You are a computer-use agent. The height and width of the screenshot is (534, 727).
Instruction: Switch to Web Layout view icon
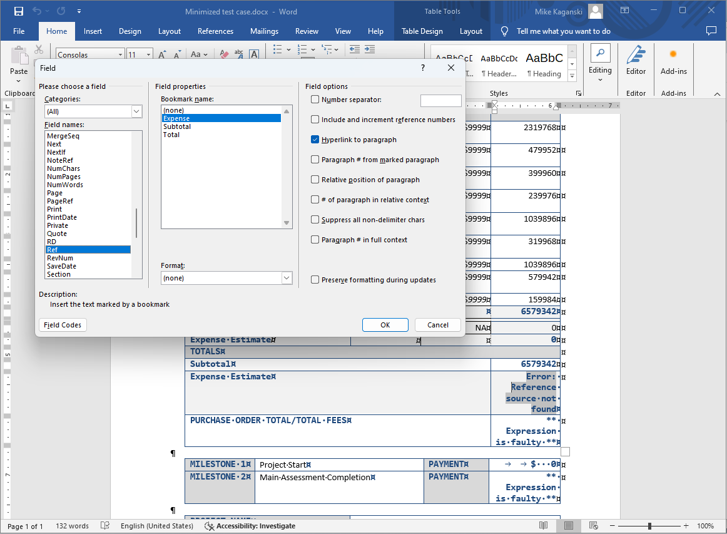pyautogui.click(x=593, y=526)
